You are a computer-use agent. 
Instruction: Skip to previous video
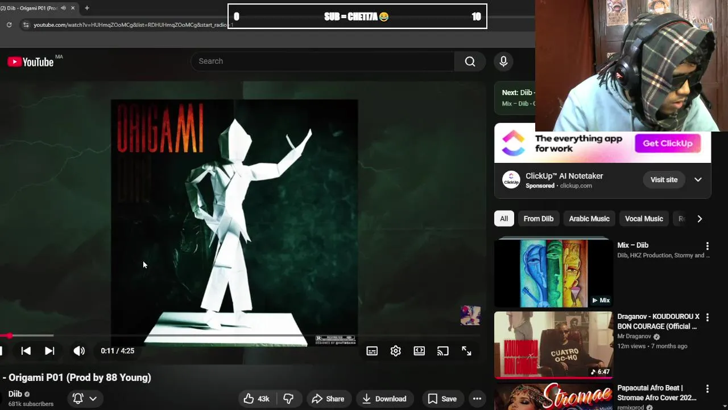(26, 351)
